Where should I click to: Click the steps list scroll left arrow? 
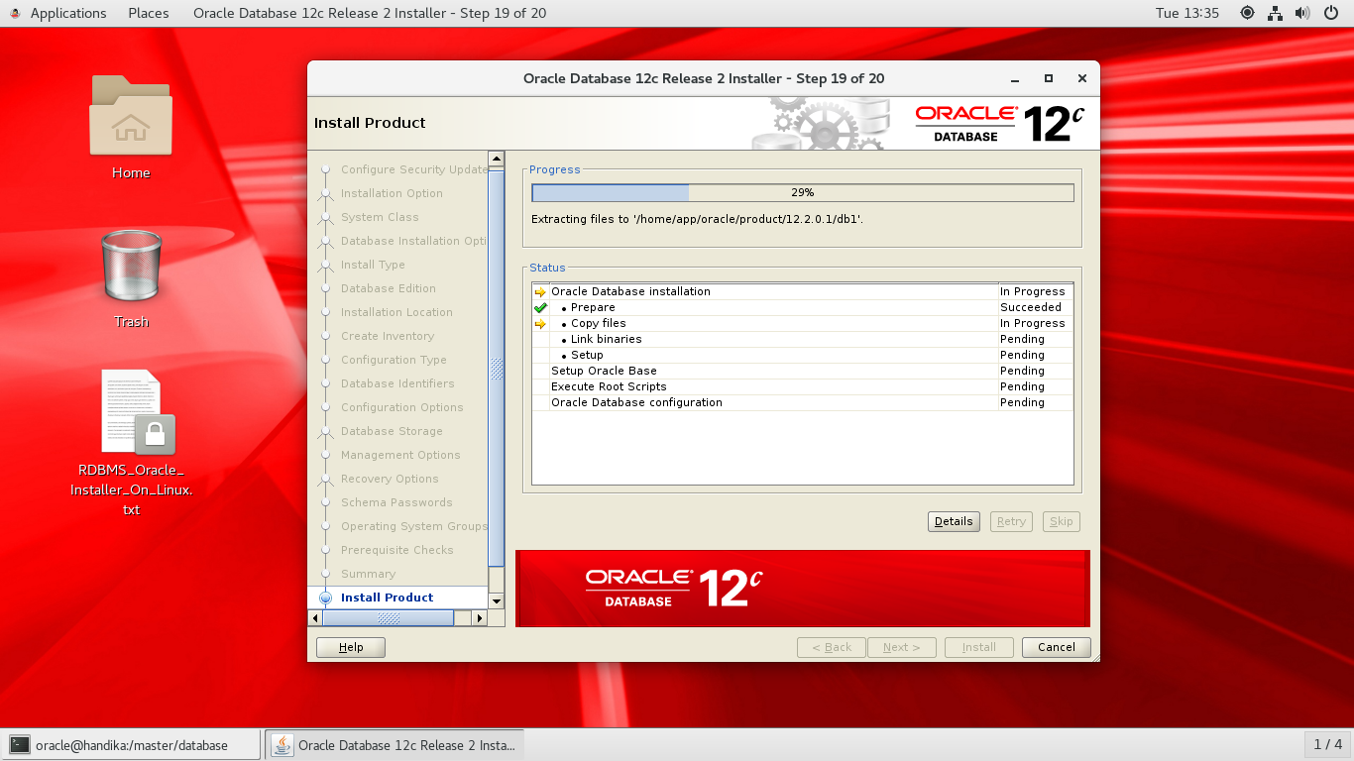tap(316, 617)
